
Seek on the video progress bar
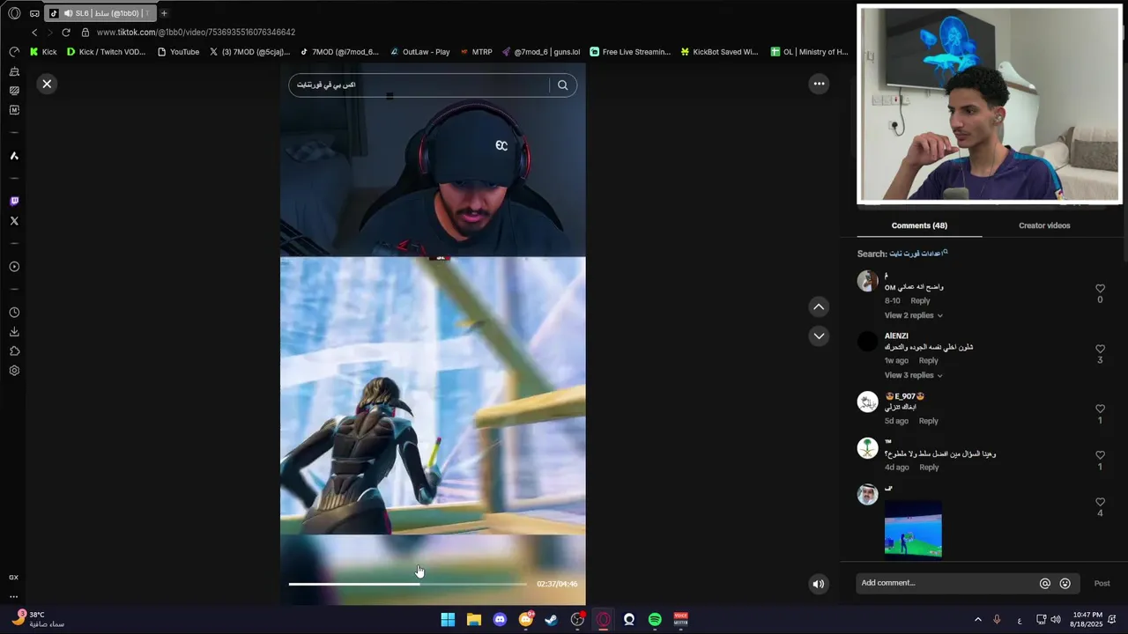[x=407, y=584]
